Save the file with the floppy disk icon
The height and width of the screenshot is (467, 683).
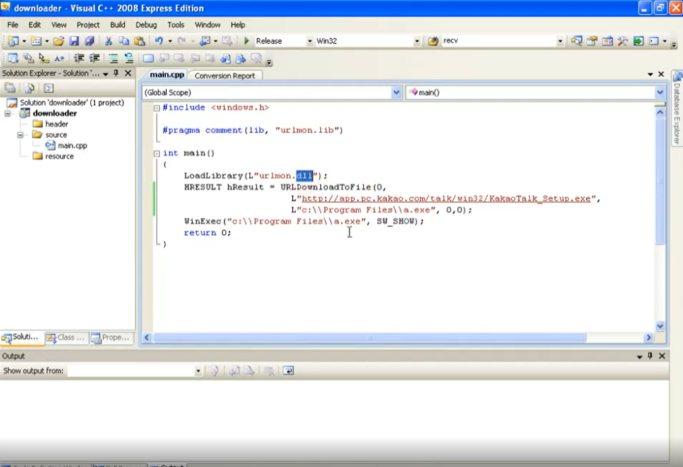coord(74,41)
